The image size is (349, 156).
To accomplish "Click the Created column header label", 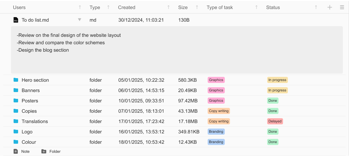I will coord(127,7).
